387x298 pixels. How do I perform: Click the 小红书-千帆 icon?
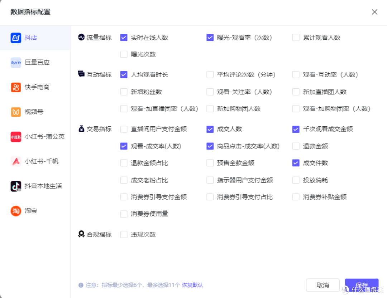click(16, 161)
